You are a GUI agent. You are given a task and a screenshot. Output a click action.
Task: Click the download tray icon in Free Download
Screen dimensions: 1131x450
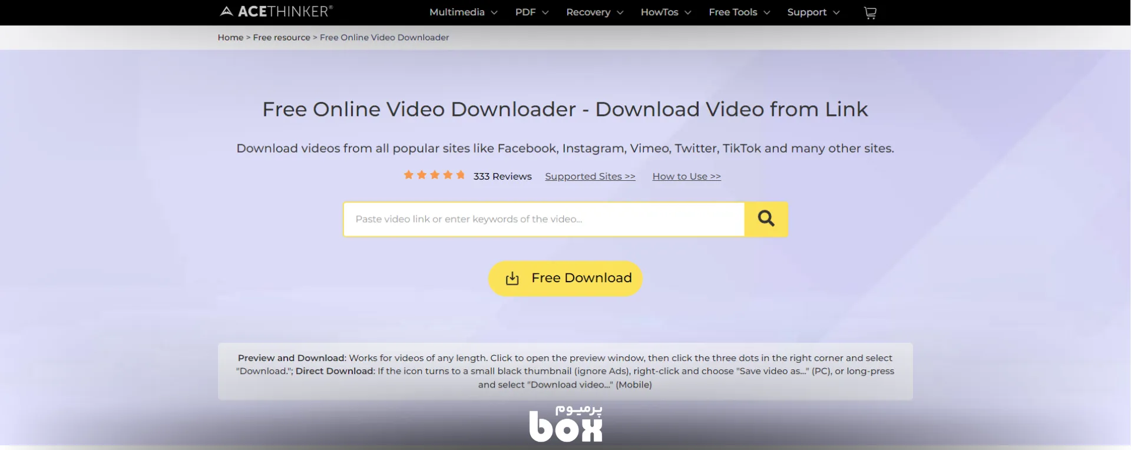(512, 278)
